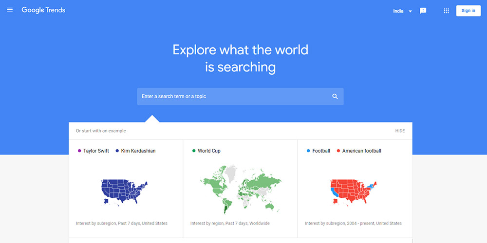Click the purple Taylor Swift dot
Screen dimensions: 487x243
(79, 151)
